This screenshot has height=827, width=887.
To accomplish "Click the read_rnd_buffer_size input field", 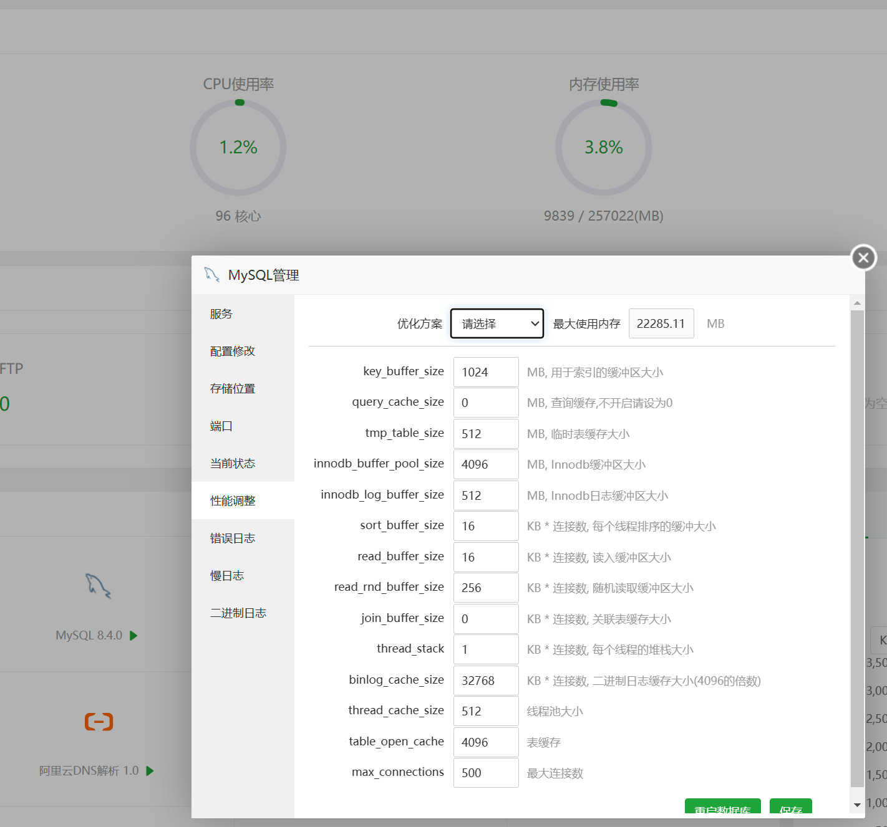I will [x=486, y=588].
